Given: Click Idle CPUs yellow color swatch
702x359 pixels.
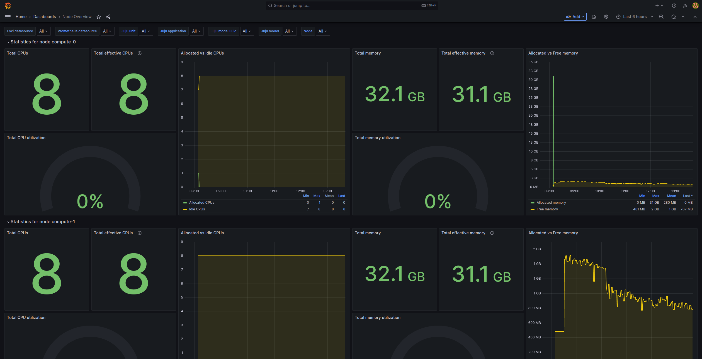Looking at the screenshot, I should [x=185, y=210].
